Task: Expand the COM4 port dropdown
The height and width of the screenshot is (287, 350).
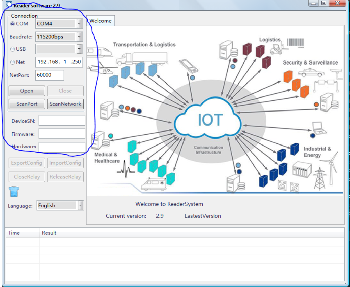Action: tap(80, 24)
